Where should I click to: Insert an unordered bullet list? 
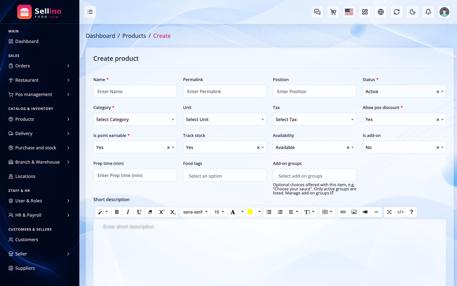point(269,212)
